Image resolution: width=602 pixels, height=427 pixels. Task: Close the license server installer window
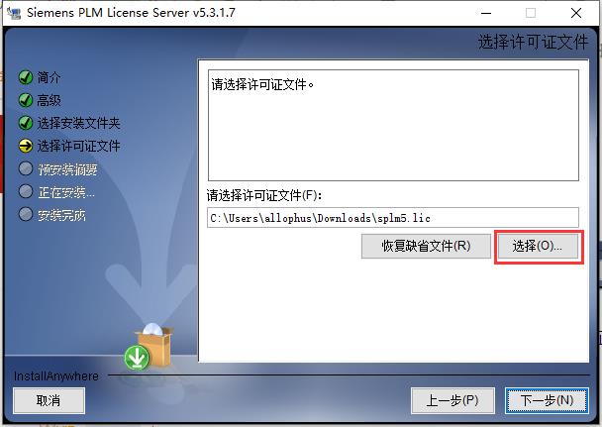tap(576, 13)
